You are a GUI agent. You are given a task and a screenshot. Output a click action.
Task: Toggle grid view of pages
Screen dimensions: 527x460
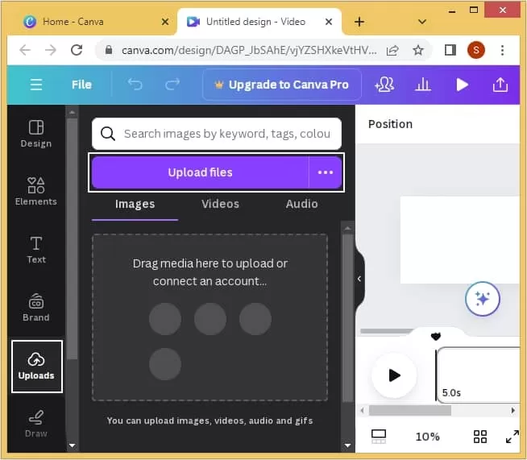tap(480, 437)
